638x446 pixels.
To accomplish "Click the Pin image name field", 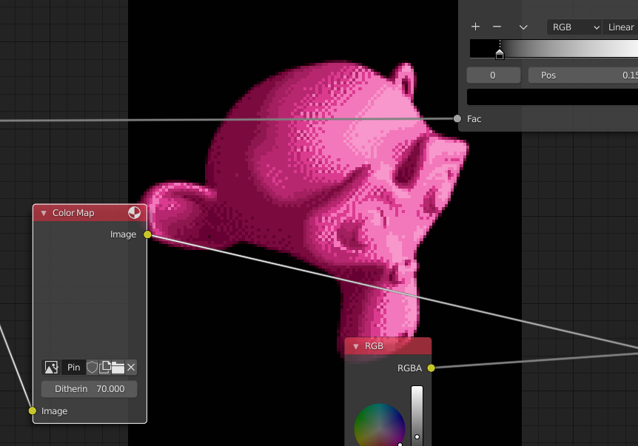I will point(74,368).
